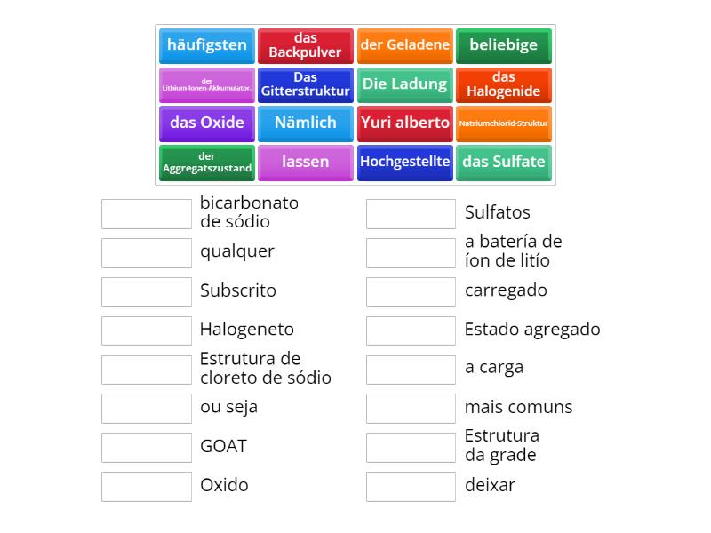Click the 'Nämlich' tile
The height and width of the screenshot is (533, 711).
pyautogui.click(x=305, y=123)
